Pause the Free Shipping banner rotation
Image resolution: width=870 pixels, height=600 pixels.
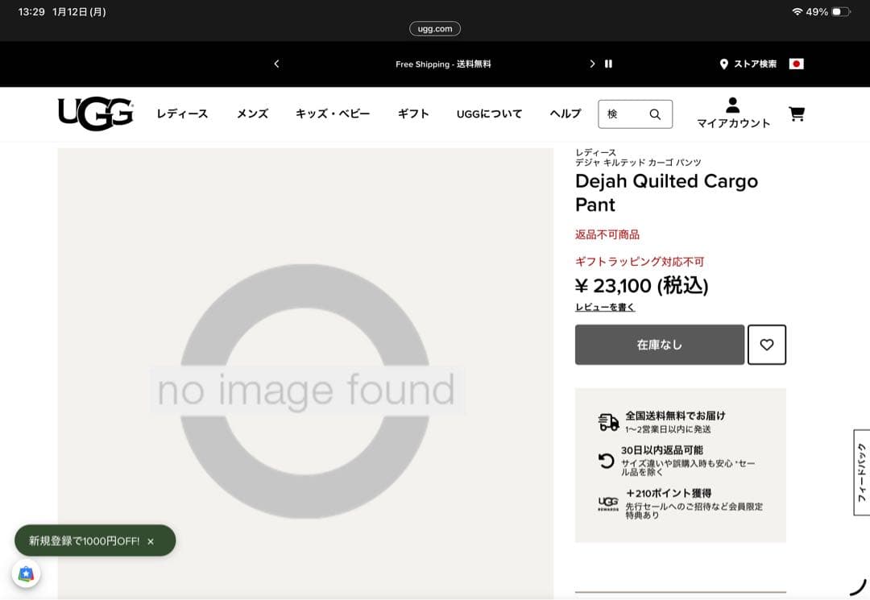(609, 63)
